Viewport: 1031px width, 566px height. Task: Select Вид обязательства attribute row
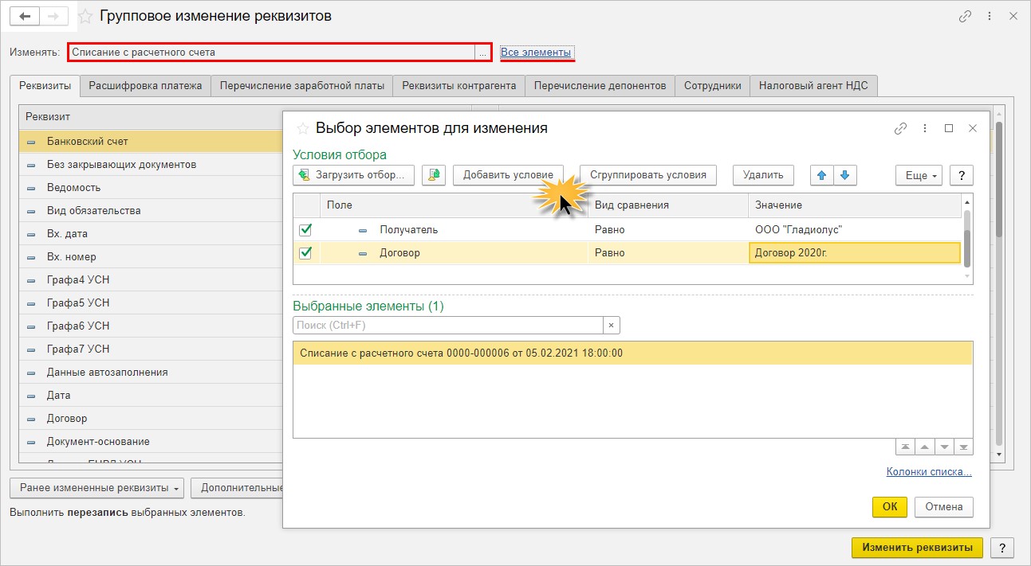(x=152, y=211)
